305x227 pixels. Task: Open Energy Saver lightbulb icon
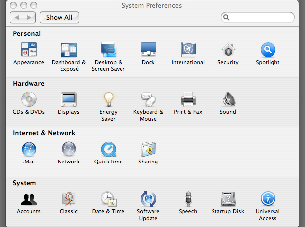[x=109, y=99]
